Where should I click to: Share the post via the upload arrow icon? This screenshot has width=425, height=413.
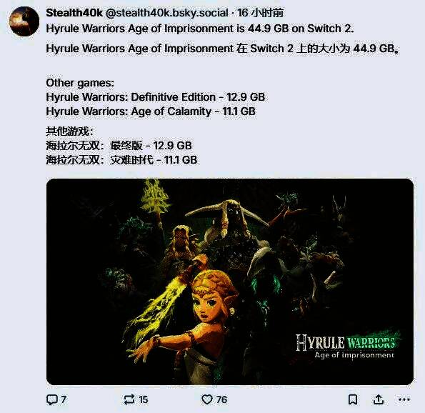click(379, 399)
